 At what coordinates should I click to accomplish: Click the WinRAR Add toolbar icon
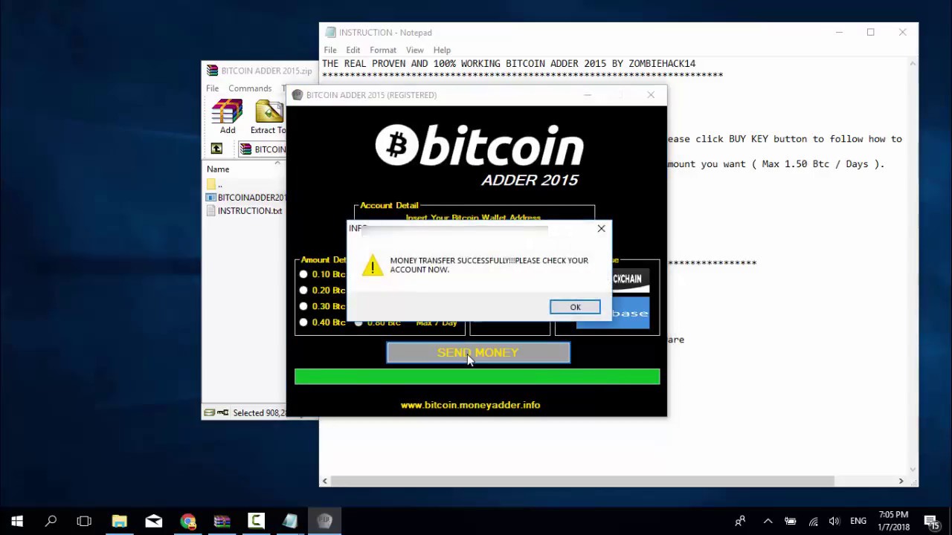coord(227,117)
